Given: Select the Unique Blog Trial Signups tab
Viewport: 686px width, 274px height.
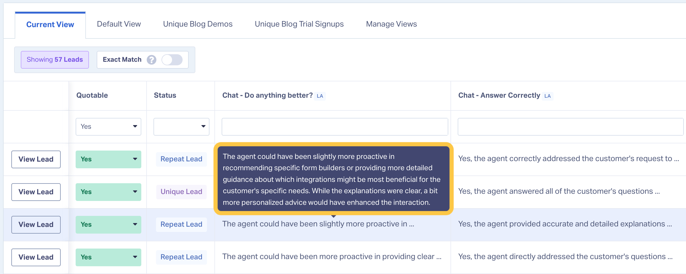Looking at the screenshot, I should pos(299,24).
